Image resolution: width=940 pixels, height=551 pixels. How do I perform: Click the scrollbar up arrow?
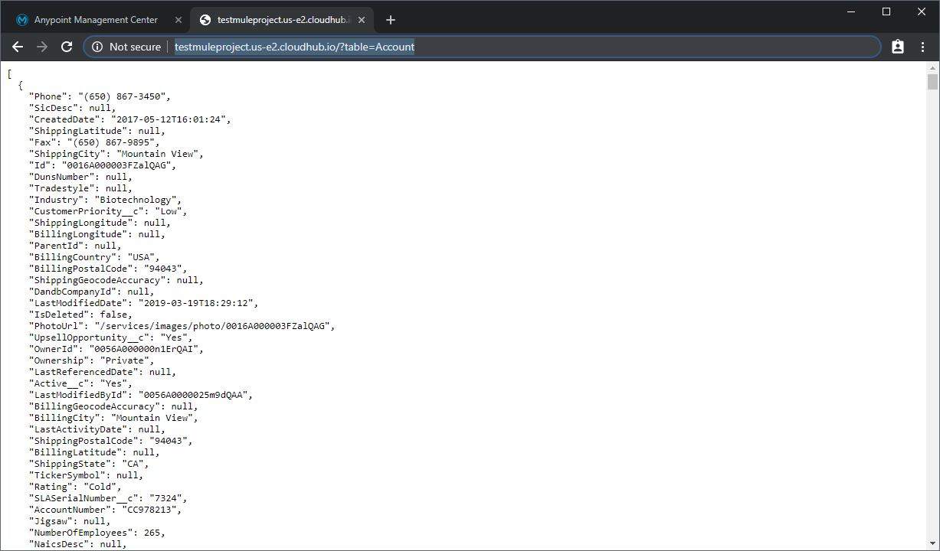[932, 67]
